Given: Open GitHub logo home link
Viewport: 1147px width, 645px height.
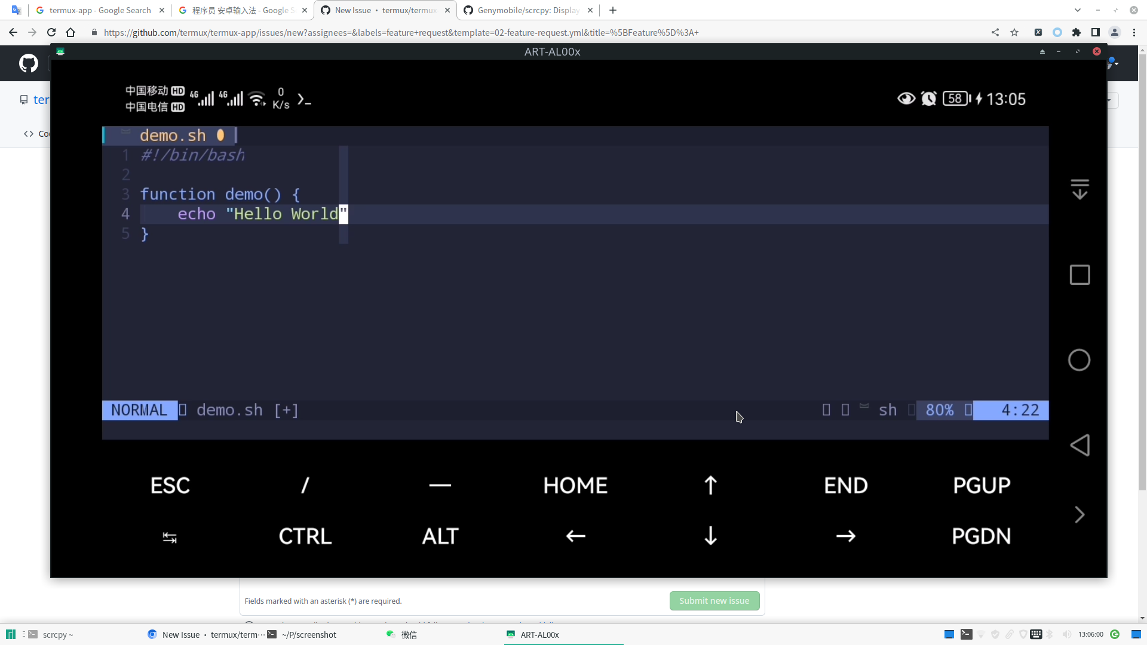Looking at the screenshot, I should [x=29, y=63].
